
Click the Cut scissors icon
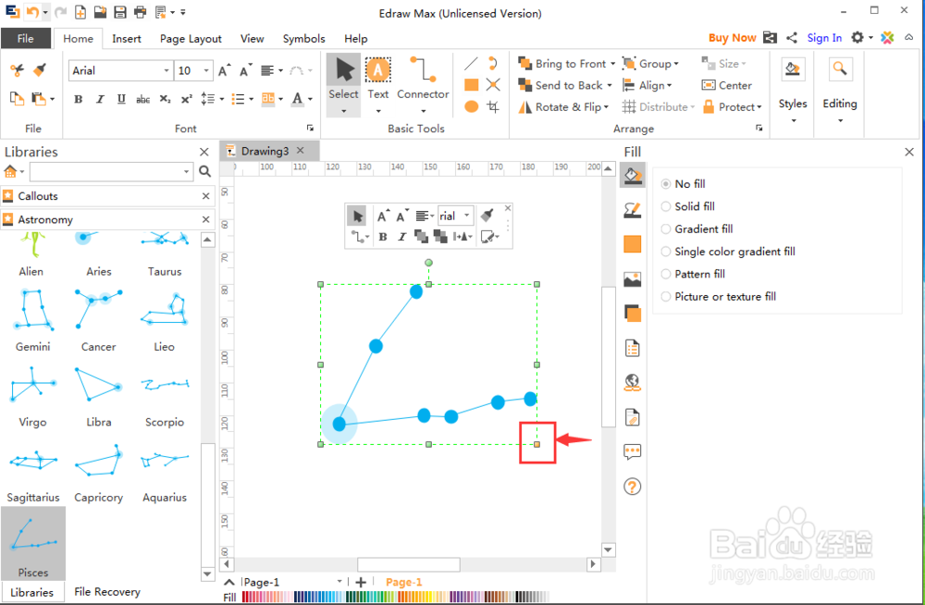pyautogui.click(x=17, y=70)
